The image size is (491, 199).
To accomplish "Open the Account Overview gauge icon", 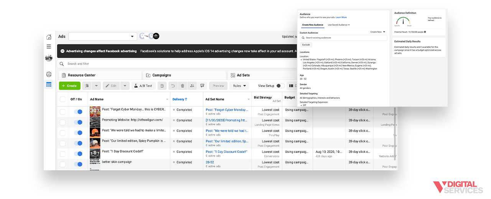I will (49, 74).
